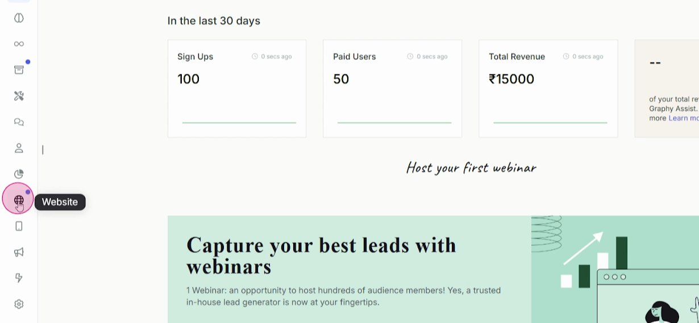Viewport: 699px width, 323px height.
Task: Click the clock icon on Total Revenue card
Action: pyautogui.click(x=566, y=57)
